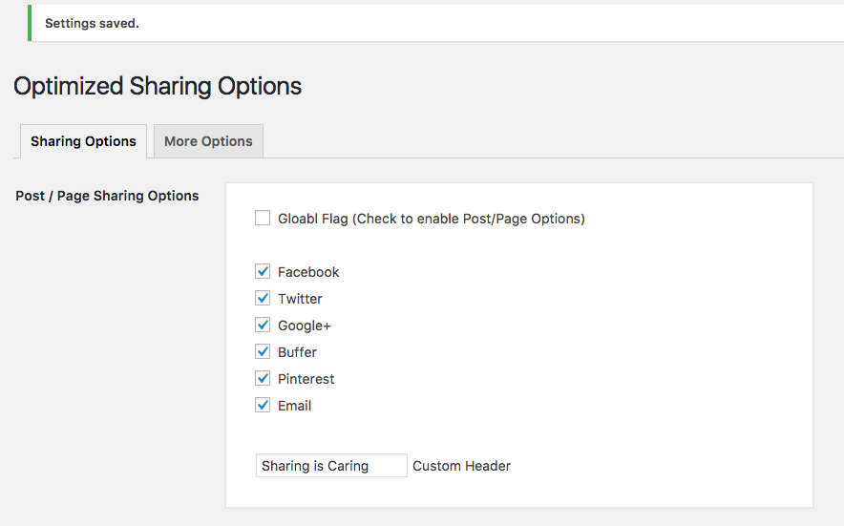Click the Sharing is Caring text field
This screenshot has height=526, width=844.
coord(331,466)
